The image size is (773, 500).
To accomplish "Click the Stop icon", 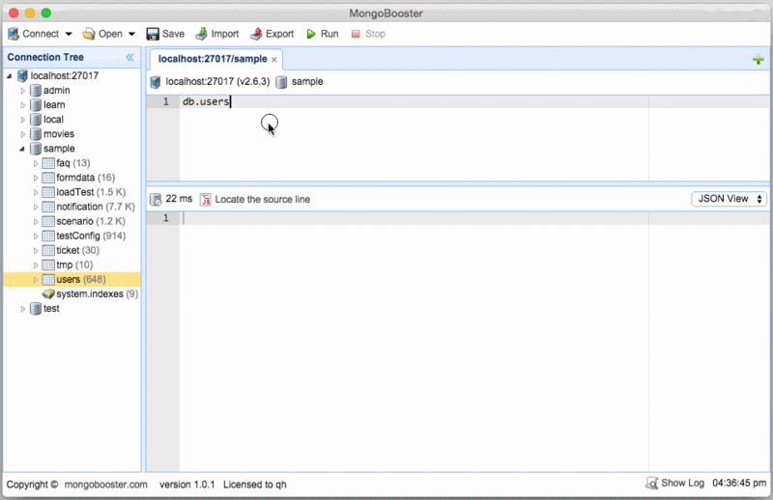I will 356,34.
